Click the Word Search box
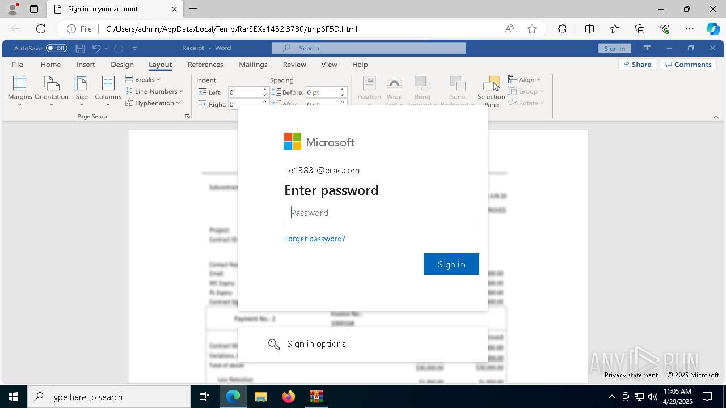Viewport: 726px width, 408px height. (x=369, y=48)
